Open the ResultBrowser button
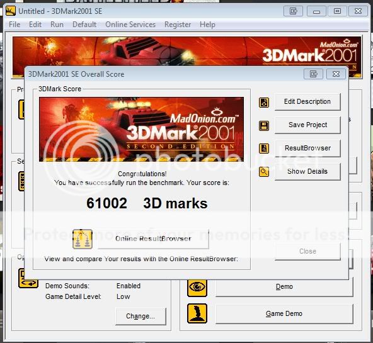The image size is (373, 343). [307, 149]
